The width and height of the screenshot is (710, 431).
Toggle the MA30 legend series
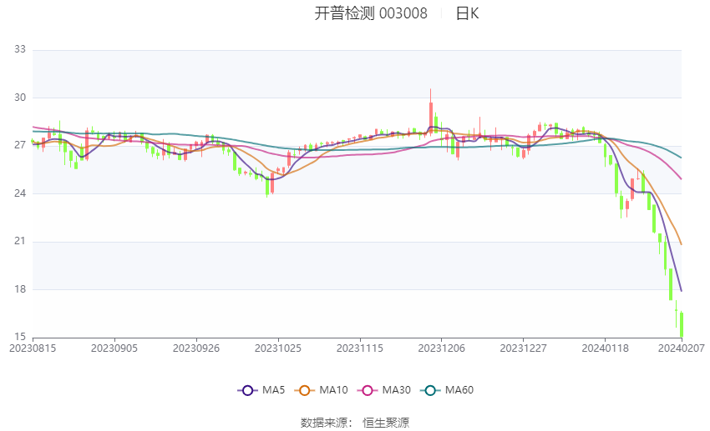(384, 390)
